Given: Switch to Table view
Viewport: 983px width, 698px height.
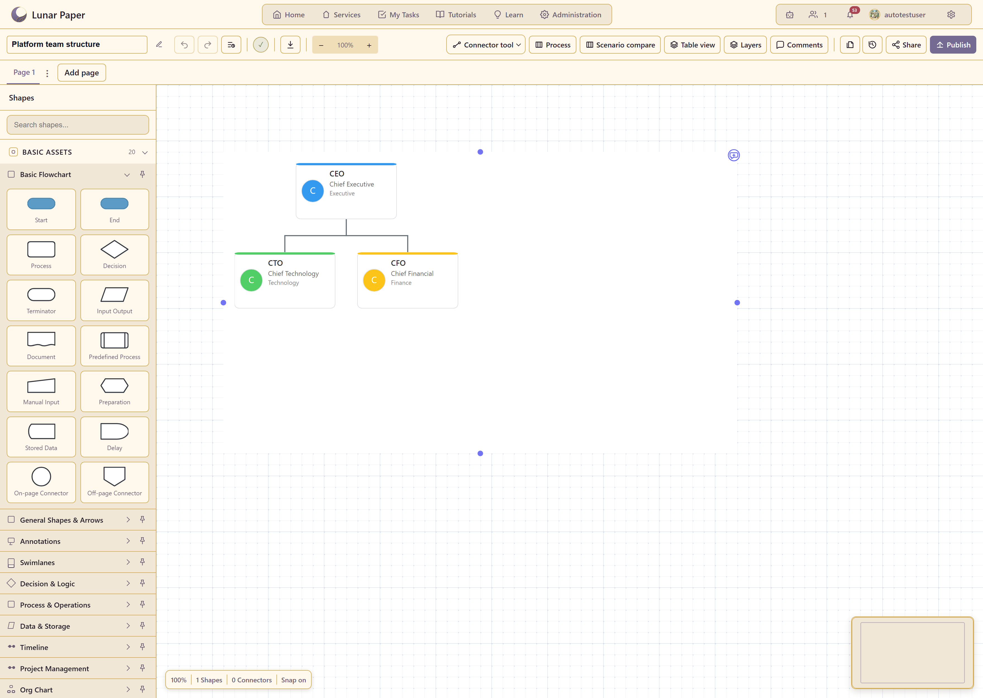Looking at the screenshot, I should (692, 45).
